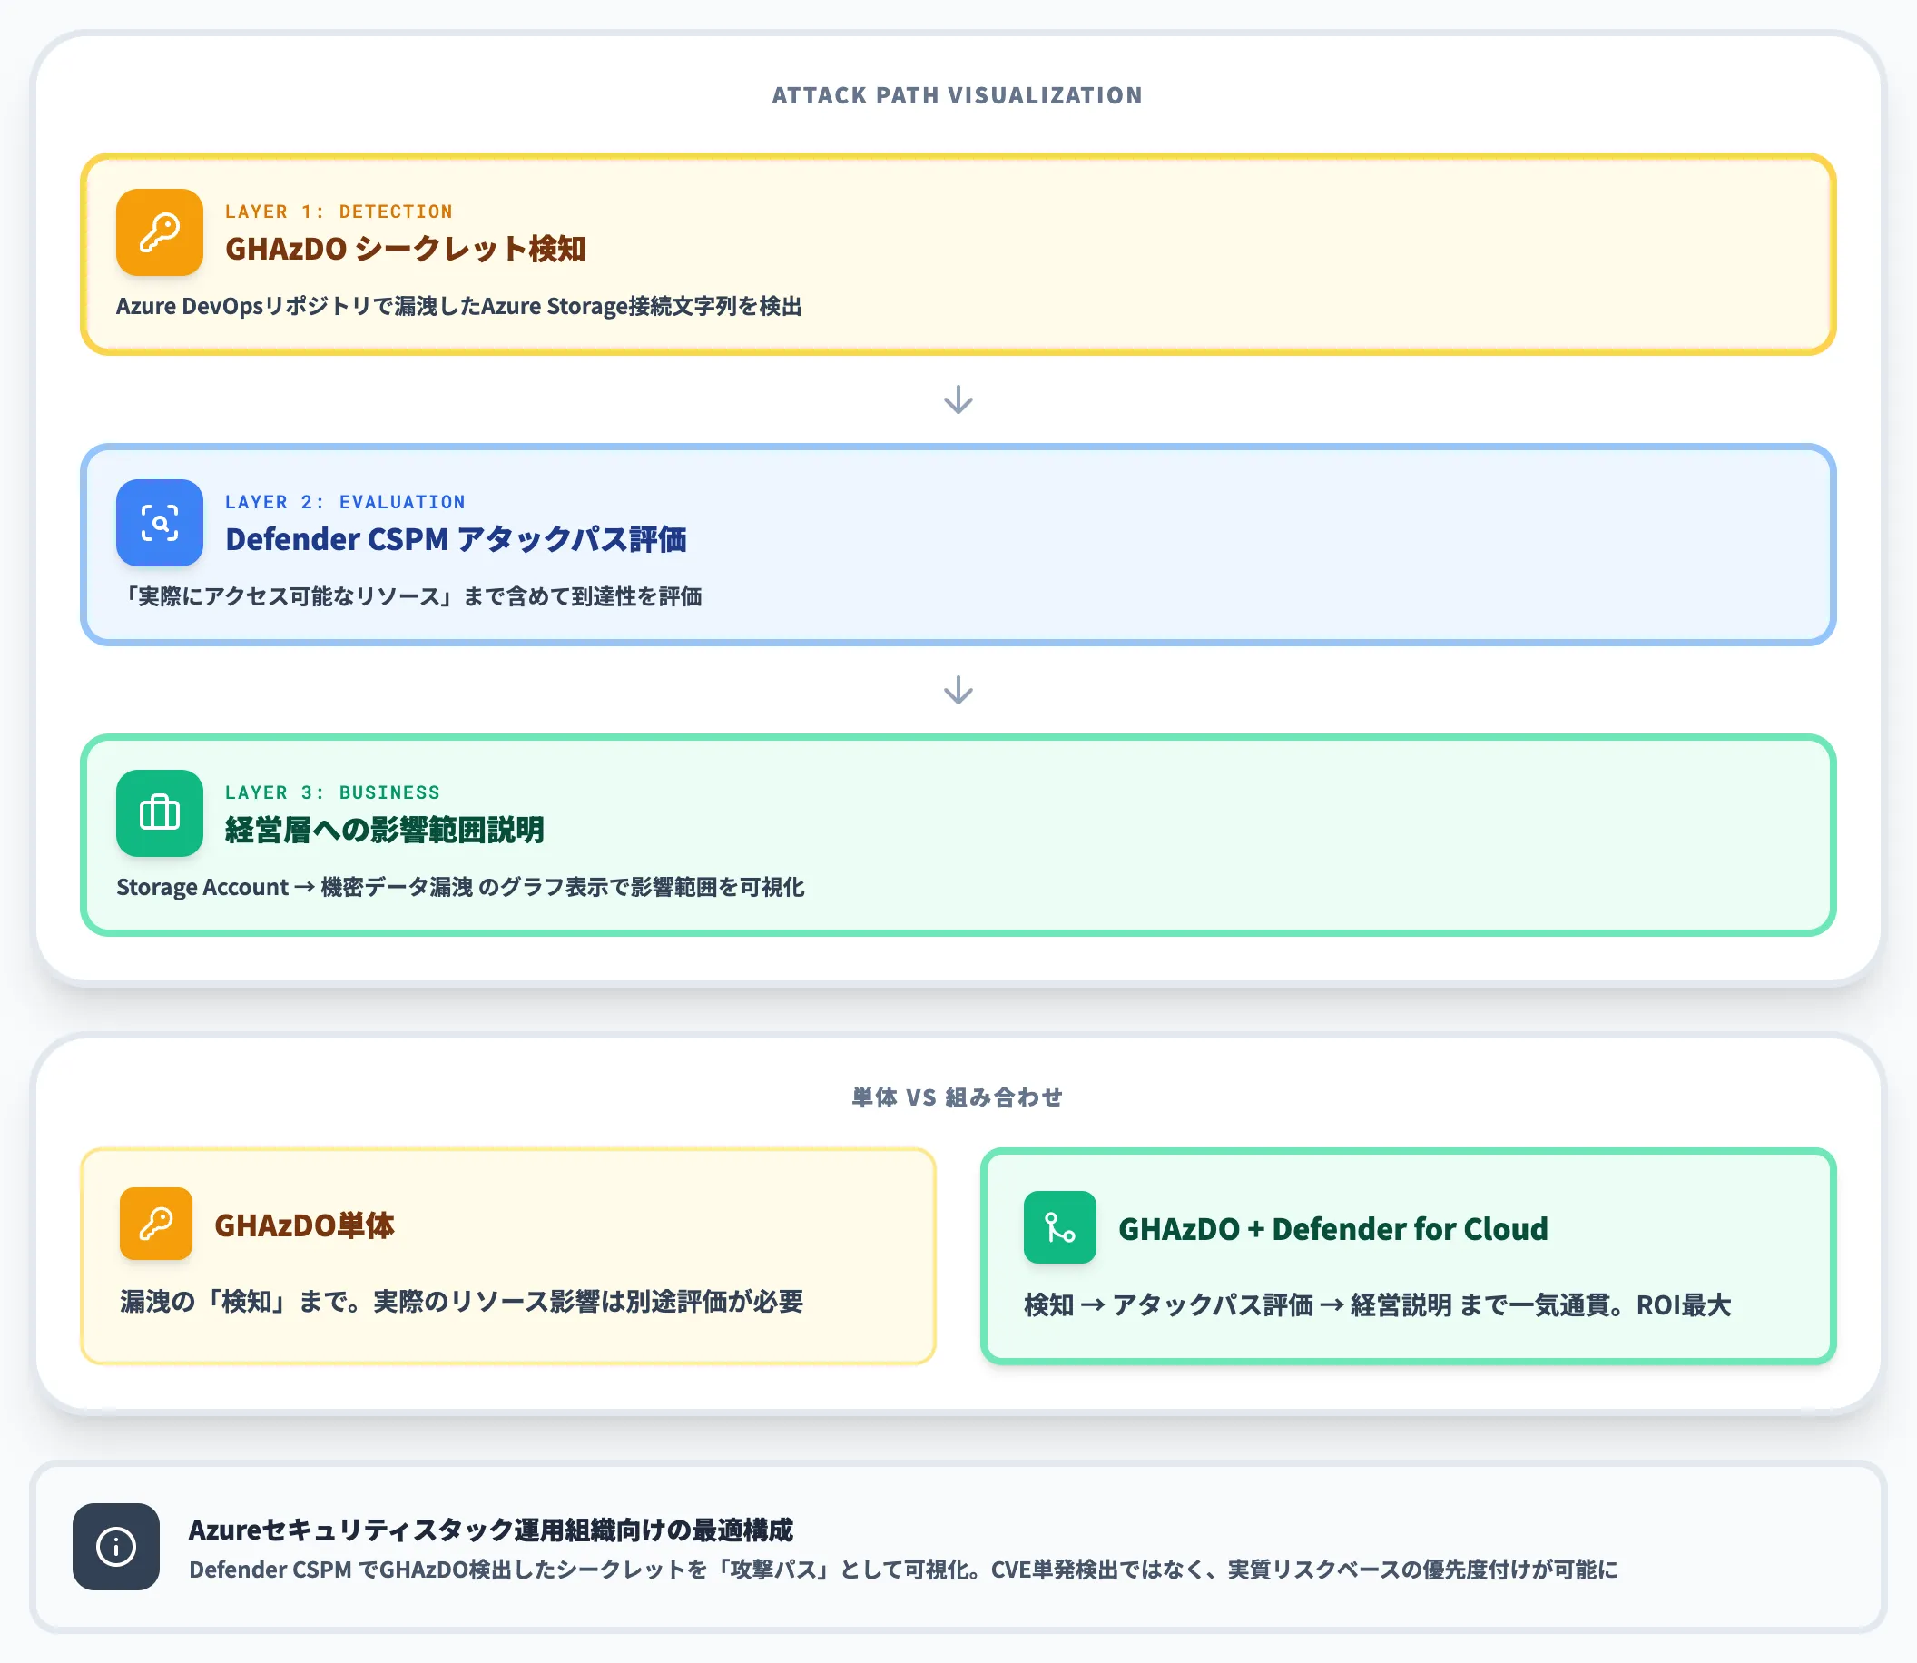The image size is (1917, 1663).
Task: Click the Azure DevOpsリポジトリ description text
Action: 458,306
